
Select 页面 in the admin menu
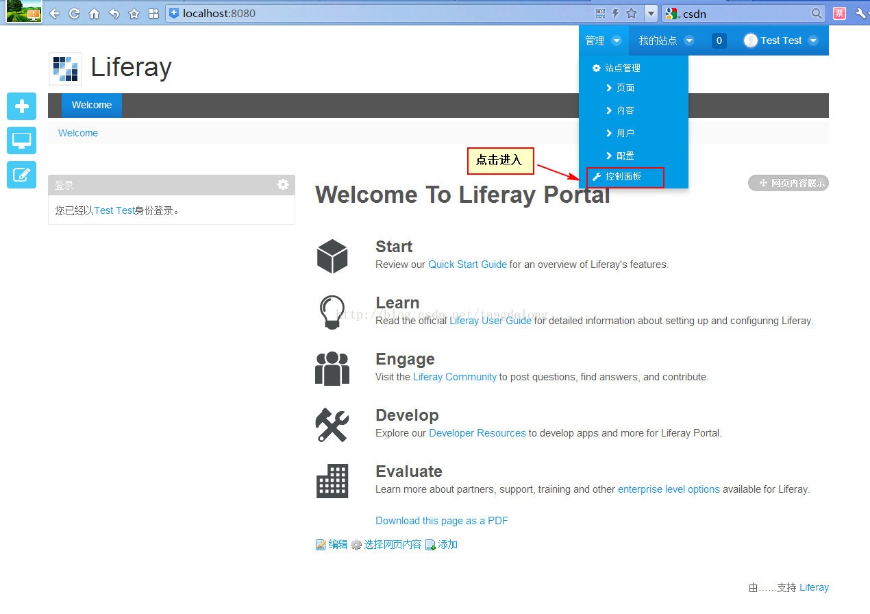(x=621, y=88)
